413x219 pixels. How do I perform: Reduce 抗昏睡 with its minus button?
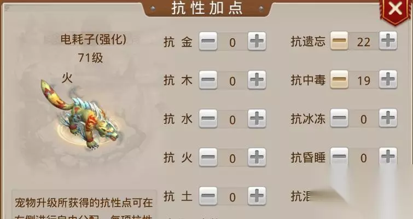click(x=339, y=157)
